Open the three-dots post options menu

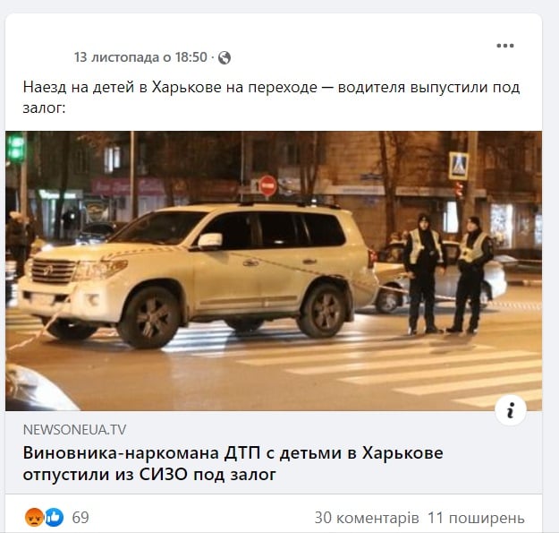[x=504, y=46]
